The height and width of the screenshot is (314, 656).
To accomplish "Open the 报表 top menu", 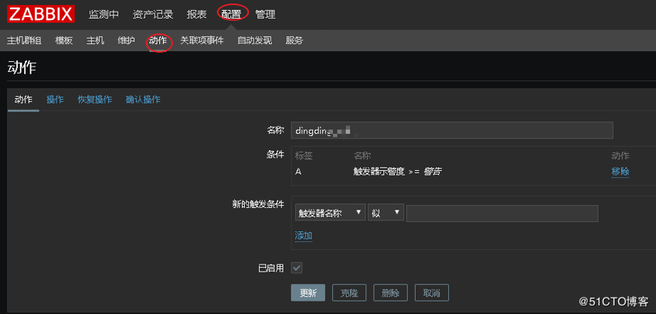I will pyautogui.click(x=196, y=14).
